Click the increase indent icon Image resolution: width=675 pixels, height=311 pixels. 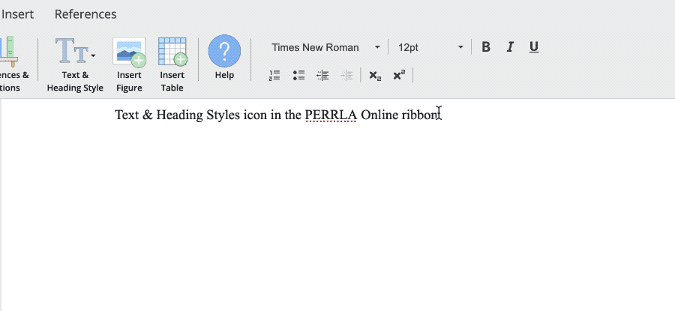(346, 75)
